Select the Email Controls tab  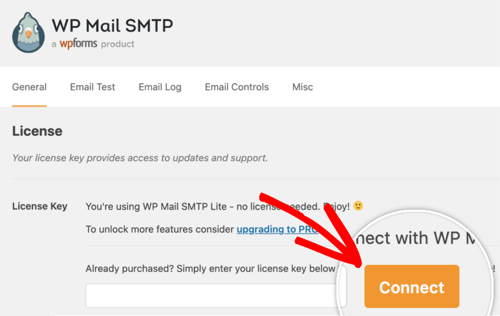[x=237, y=87]
